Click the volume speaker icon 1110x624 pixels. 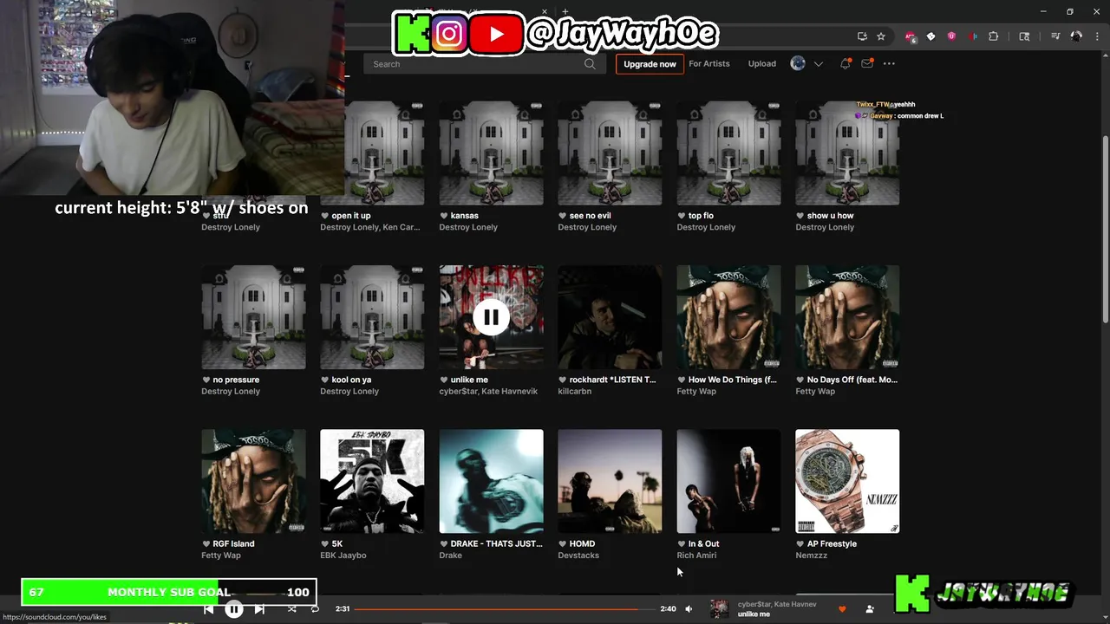point(689,609)
